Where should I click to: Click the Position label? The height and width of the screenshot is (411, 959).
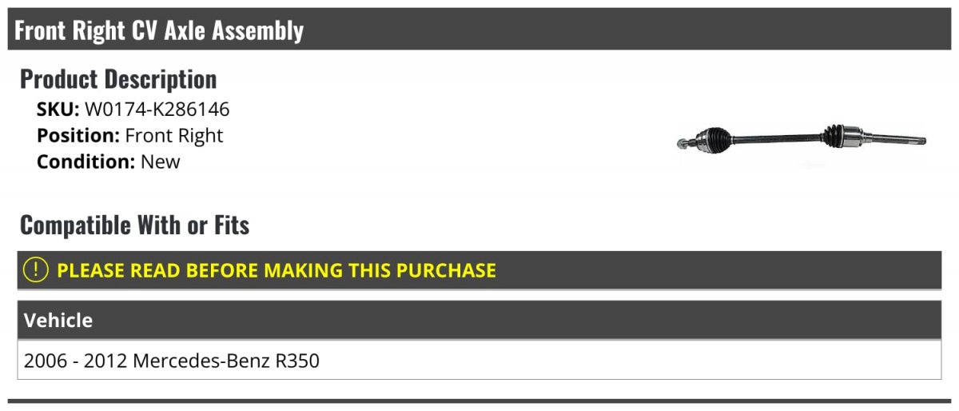[78, 136]
